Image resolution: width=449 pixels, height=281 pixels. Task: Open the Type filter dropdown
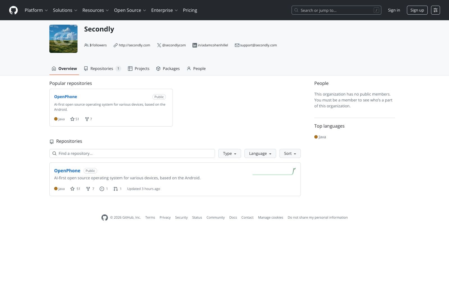tap(230, 153)
